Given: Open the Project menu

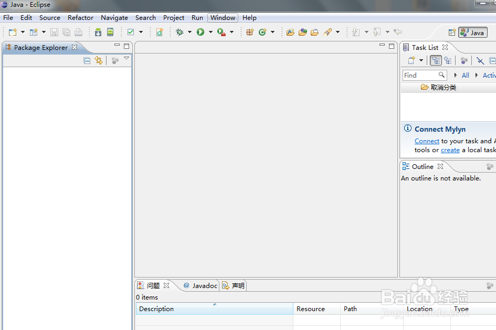Looking at the screenshot, I should (x=174, y=18).
